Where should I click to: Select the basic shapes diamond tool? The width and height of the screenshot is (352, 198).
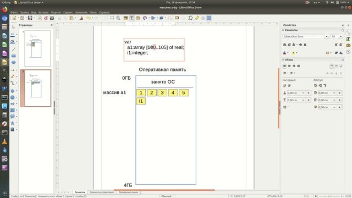pos(13,91)
